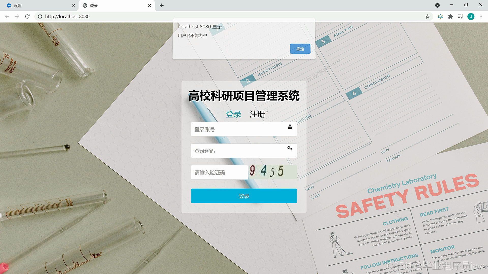This screenshot has width=488, height=274.
Task: Open a new browser tab
Action: 162,5
